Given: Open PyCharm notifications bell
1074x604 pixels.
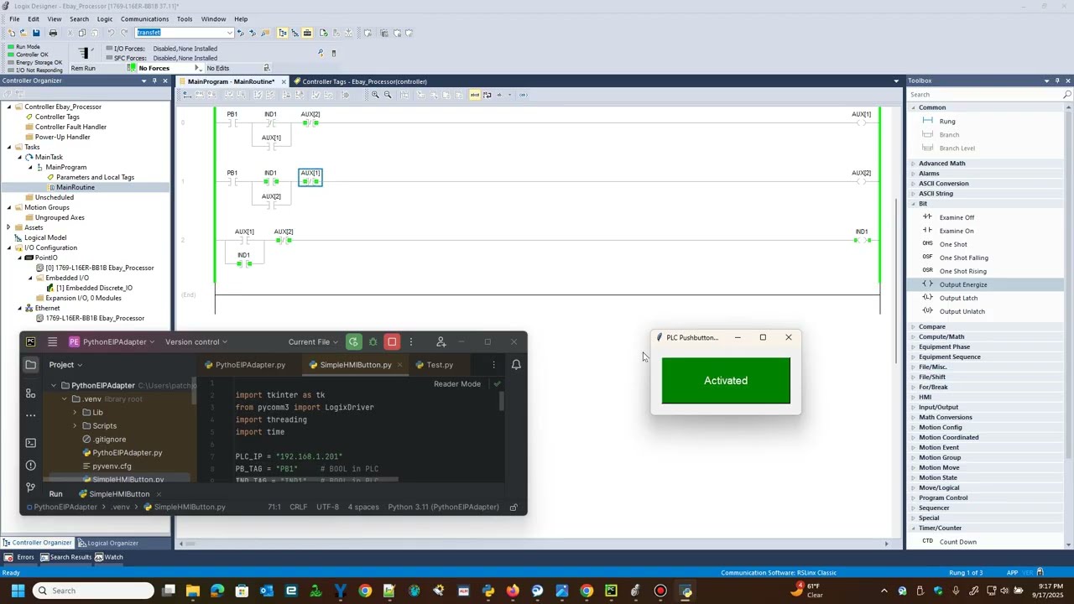Looking at the screenshot, I should point(516,365).
